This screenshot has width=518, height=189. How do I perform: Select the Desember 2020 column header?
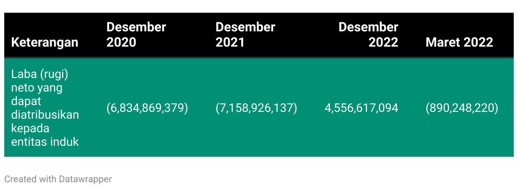coord(136,35)
